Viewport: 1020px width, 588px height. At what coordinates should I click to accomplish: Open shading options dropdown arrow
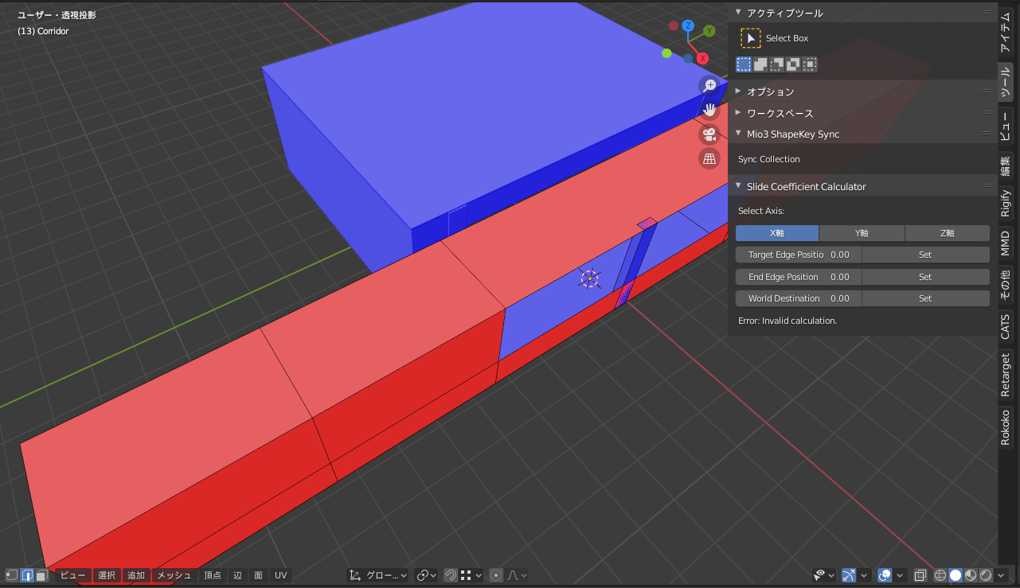1002,575
